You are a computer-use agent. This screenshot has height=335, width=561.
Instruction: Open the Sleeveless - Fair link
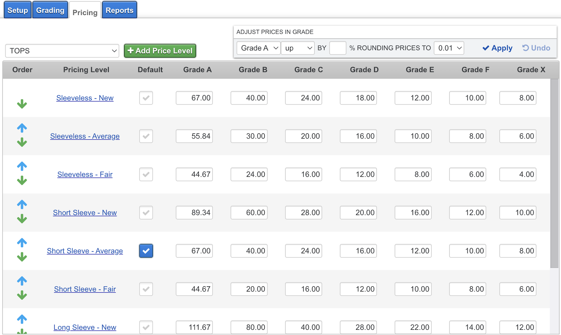pyautogui.click(x=85, y=174)
